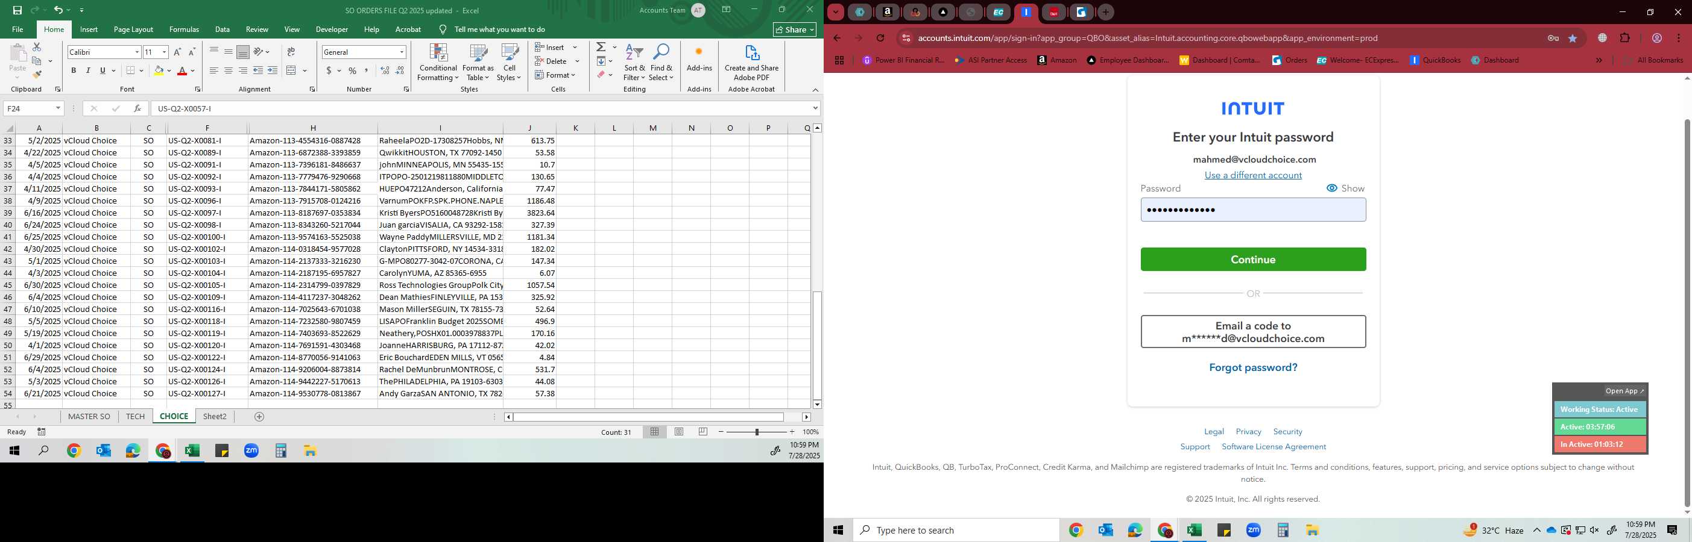Save the workbook using title bar icon

(x=17, y=10)
